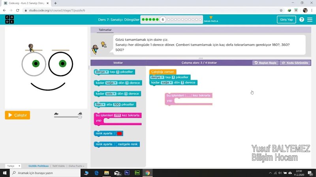Click Kodu Görüntüle button
316x177 pixels.
295,63
